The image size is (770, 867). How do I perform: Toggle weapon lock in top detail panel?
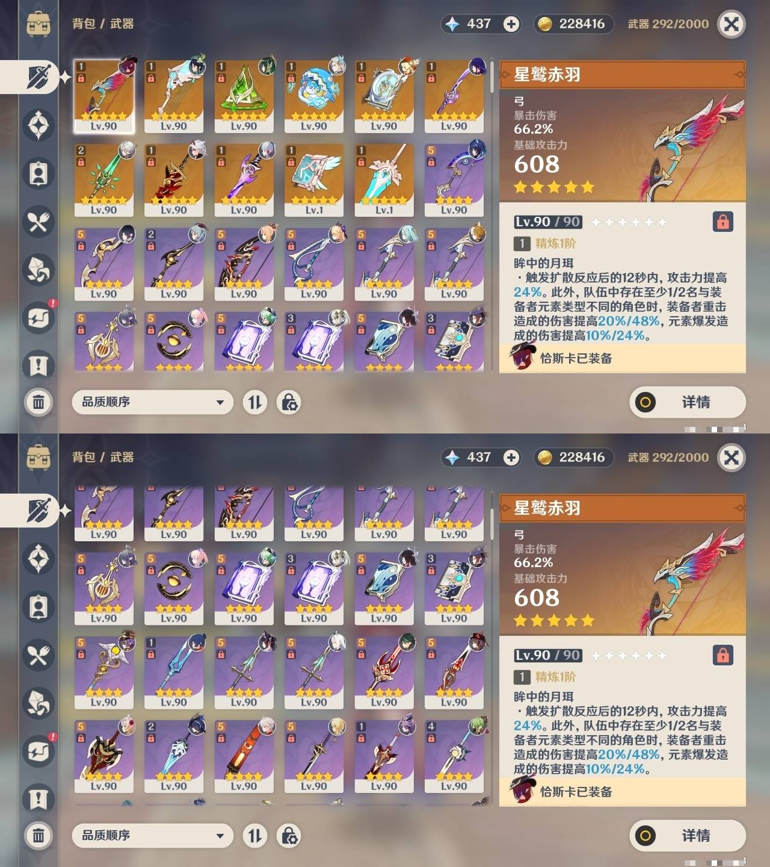click(x=722, y=222)
